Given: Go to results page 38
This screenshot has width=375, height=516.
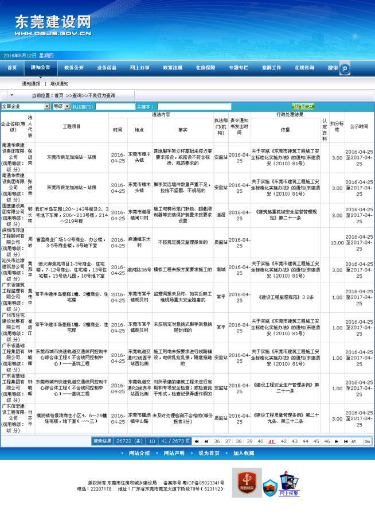Looking at the screenshot, I should pos(239,441).
